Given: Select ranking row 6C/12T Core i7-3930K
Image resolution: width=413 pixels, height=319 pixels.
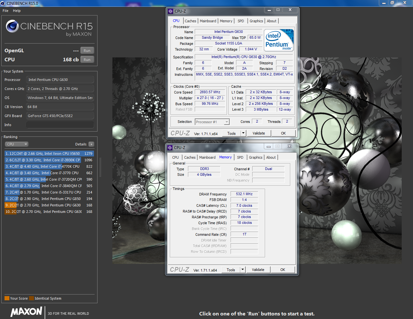Looking at the screenshot, I should point(49,160).
